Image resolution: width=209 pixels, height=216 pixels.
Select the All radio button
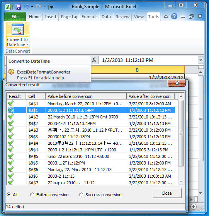pos(9,195)
